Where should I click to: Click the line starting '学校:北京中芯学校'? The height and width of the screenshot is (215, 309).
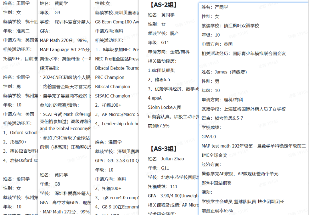[x=173, y=177]
